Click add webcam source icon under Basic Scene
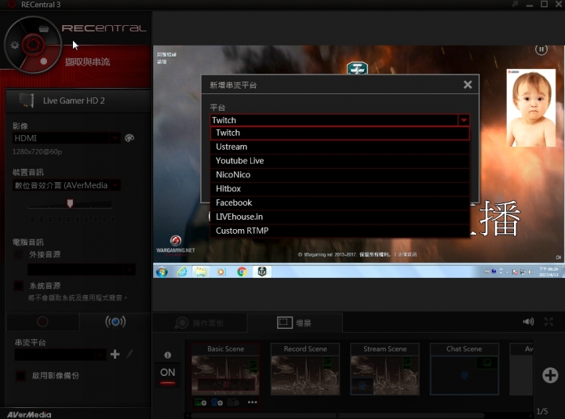This screenshot has height=419, width=565. pyautogui.click(x=217, y=402)
